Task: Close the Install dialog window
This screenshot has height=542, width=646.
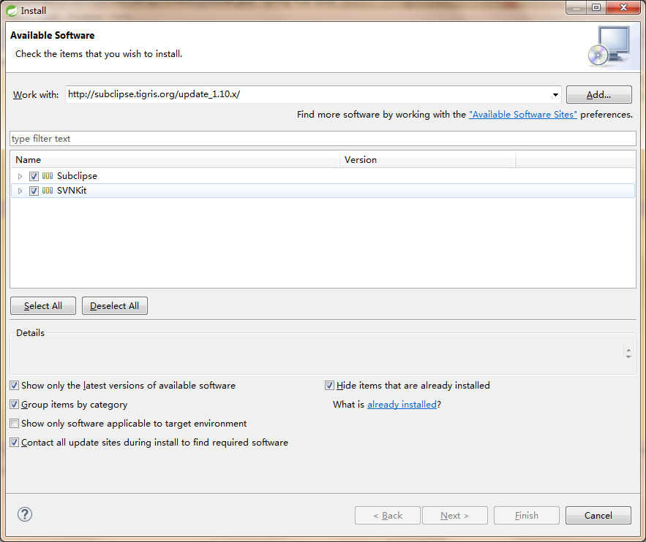Action: tap(623, 7)
